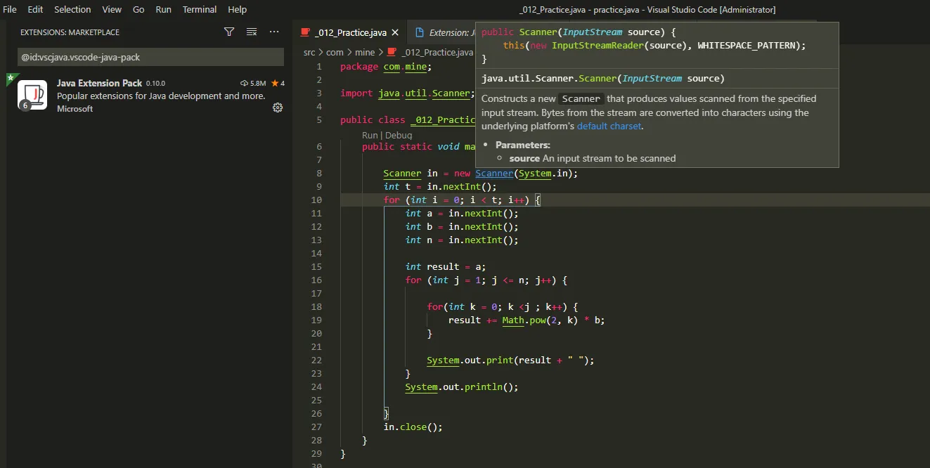Open the filter extensions funnel icon
The height and width of the screenshot is (468, 930).
click(229, 32)
